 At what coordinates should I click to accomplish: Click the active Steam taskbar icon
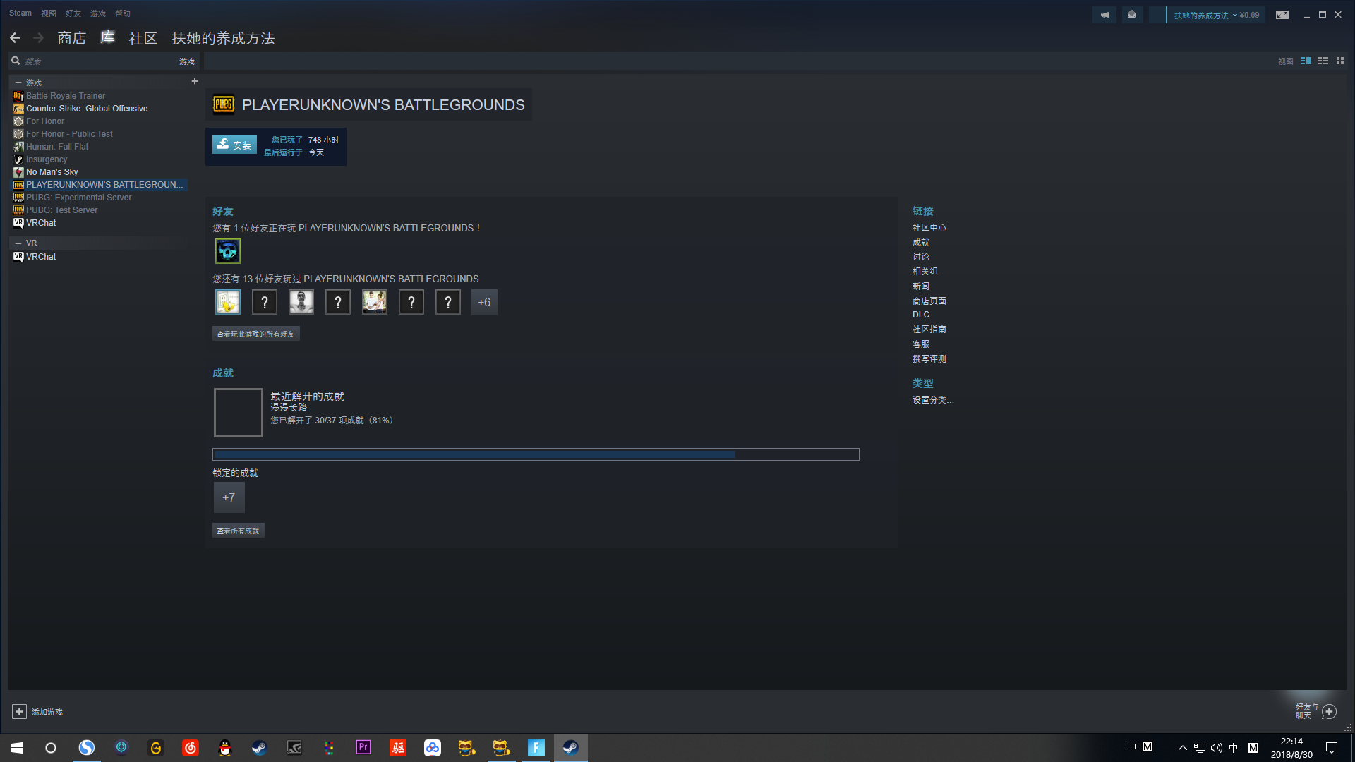point(571,748)
